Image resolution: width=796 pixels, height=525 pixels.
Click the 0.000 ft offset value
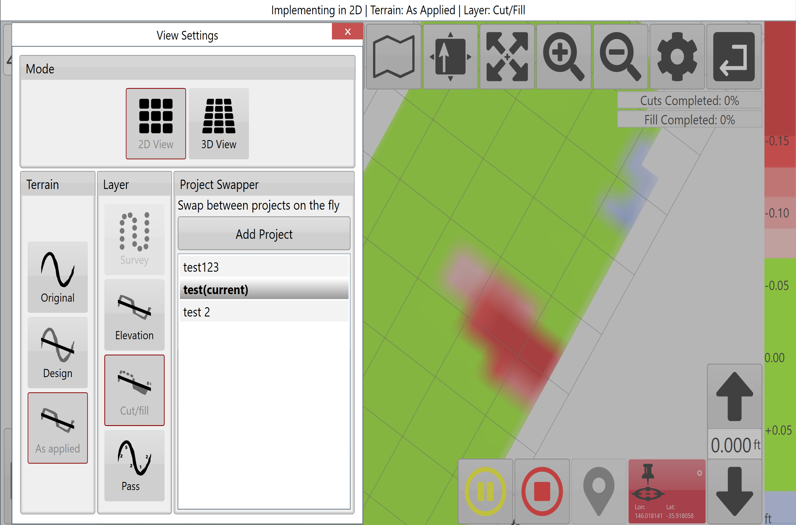735,445
